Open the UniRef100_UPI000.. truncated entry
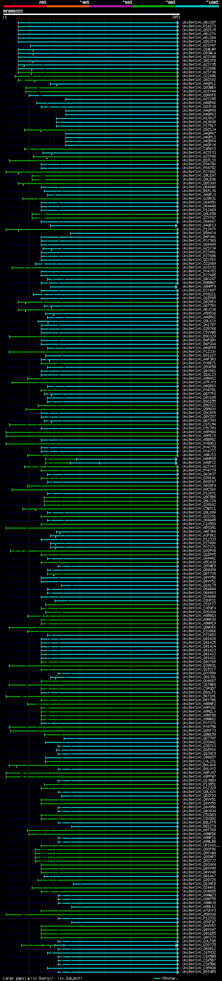 201,845
